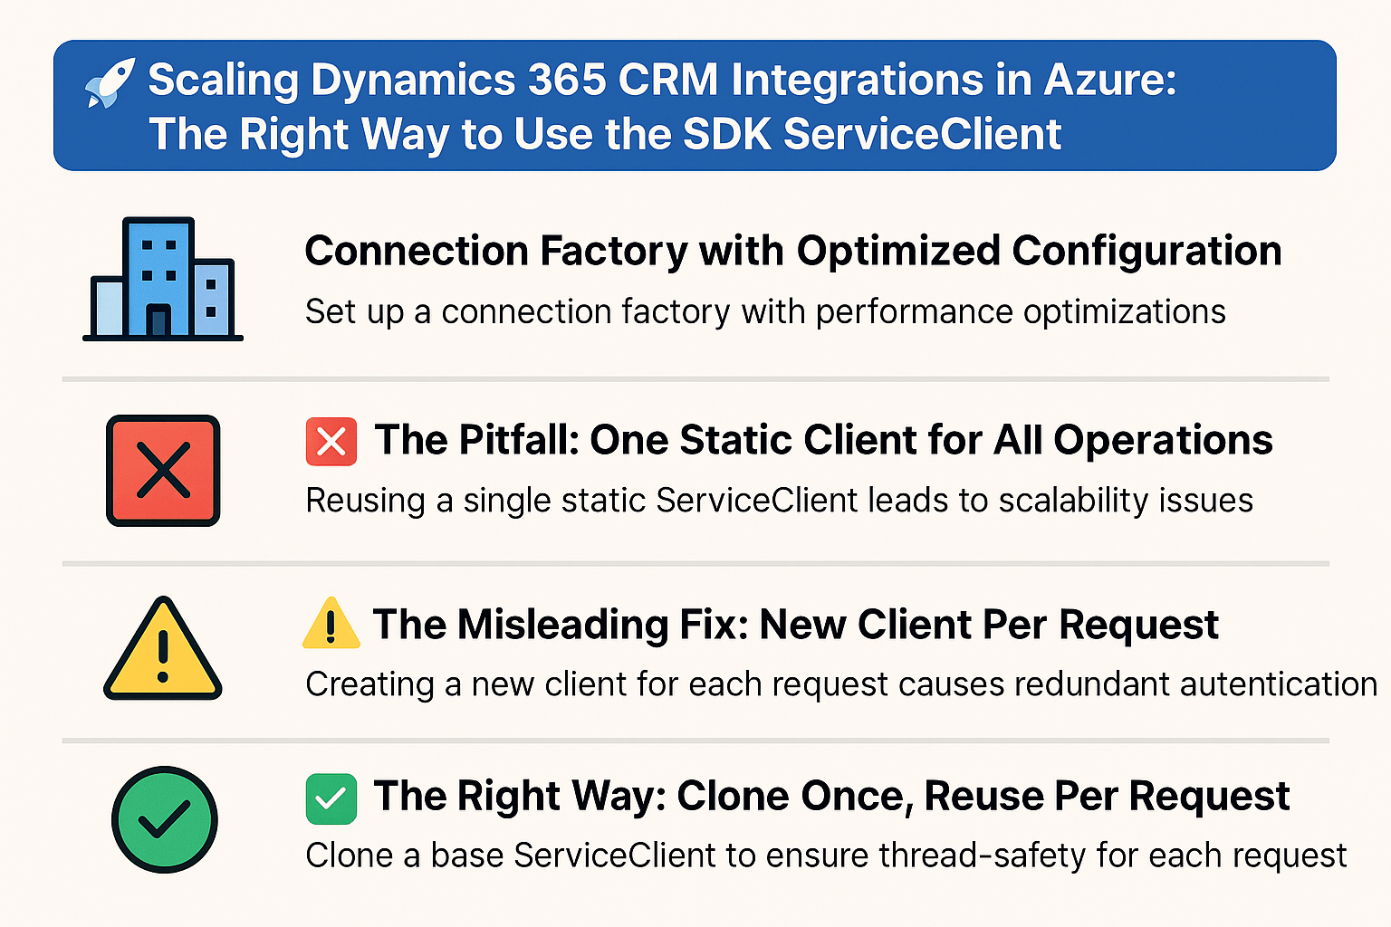Click the 'Clone a base ServiceClient' description text

[x=826, y=855]
